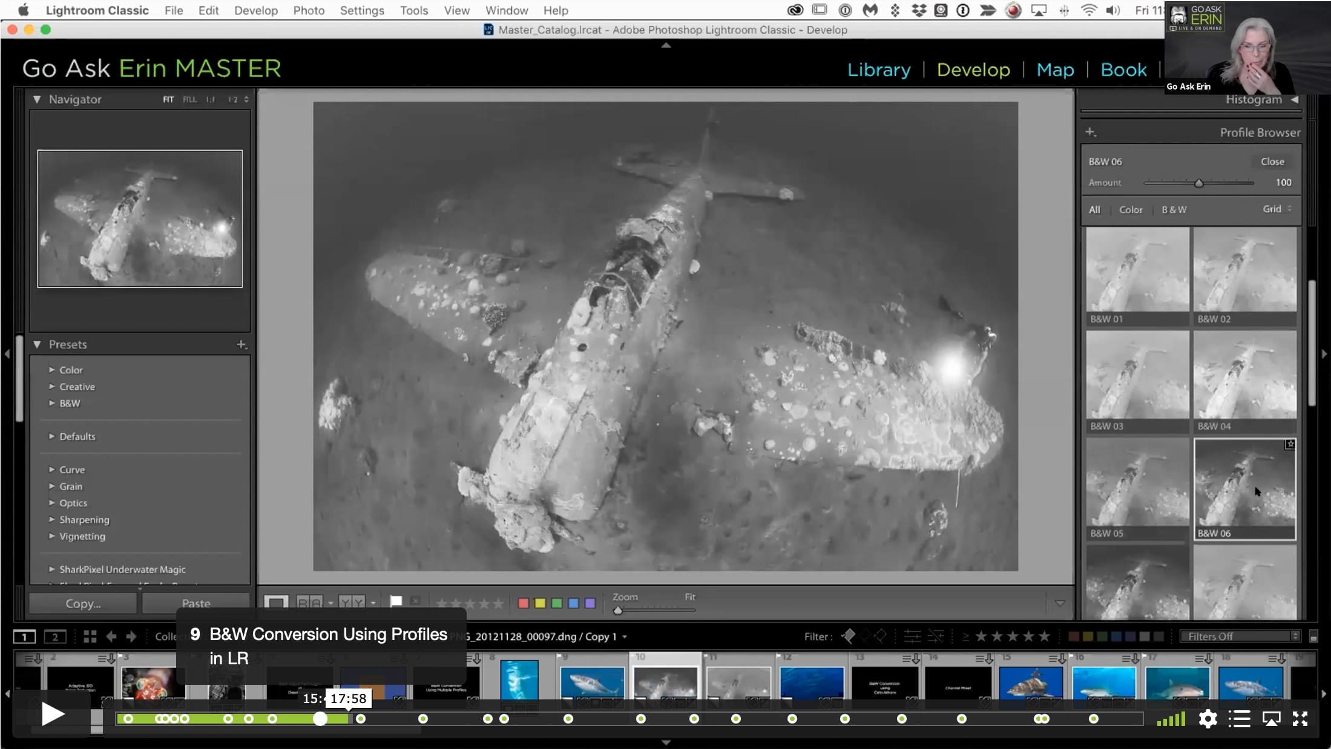Expand the Histogram panel
1331x749 pixels.
tap(1295, 99)
